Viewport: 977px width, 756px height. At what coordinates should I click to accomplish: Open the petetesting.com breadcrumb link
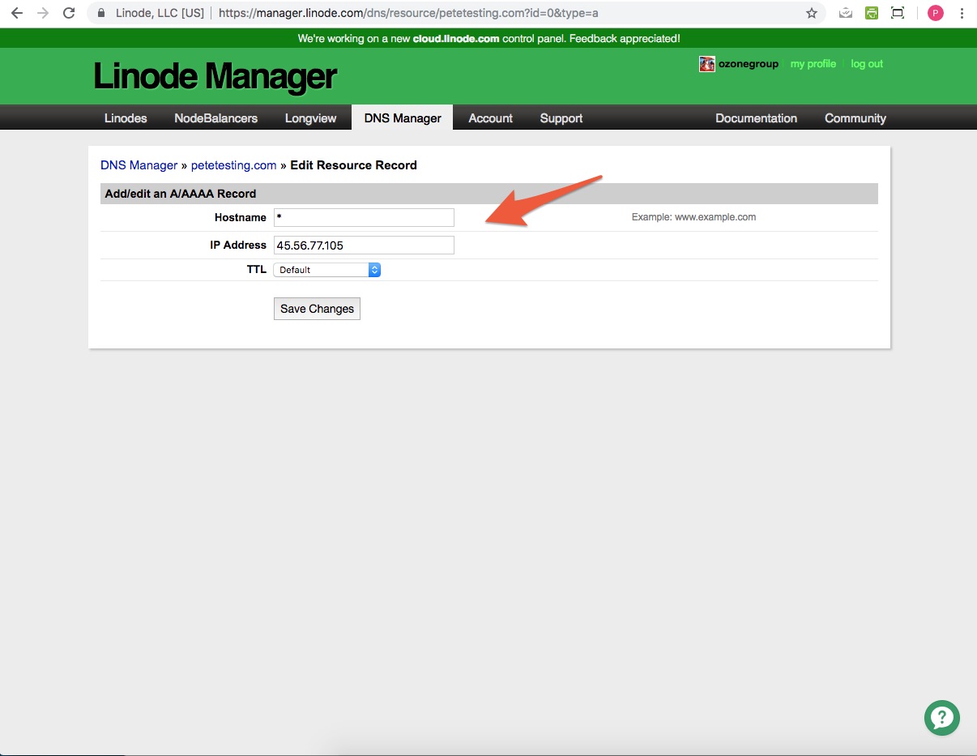coord(234,165)
